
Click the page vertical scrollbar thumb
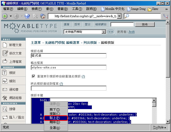click(x=168, y=51)
